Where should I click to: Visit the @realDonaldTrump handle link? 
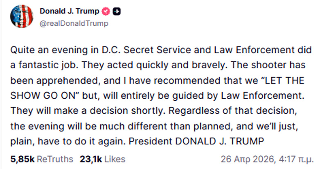coord(74,23)
